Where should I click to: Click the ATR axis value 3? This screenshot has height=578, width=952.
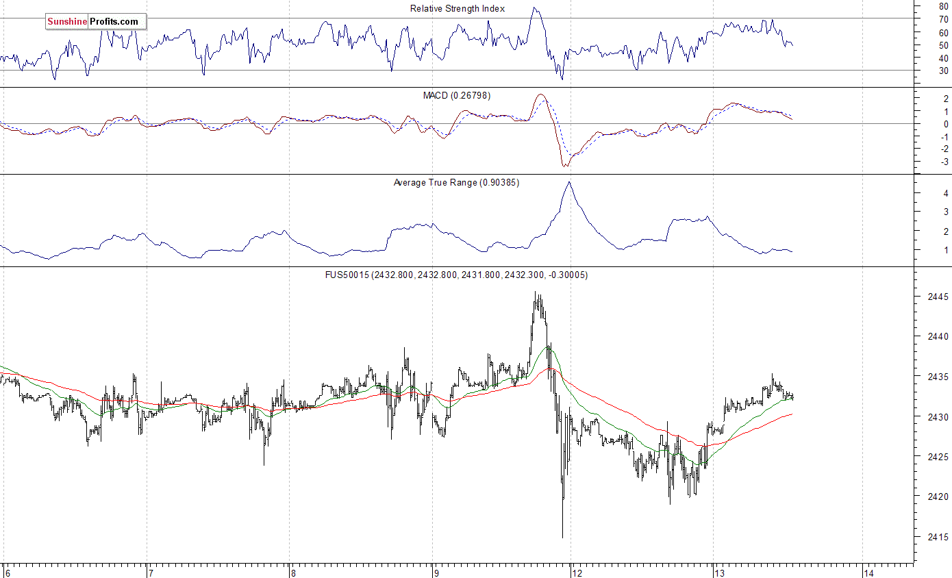click(x=946, y=212)
